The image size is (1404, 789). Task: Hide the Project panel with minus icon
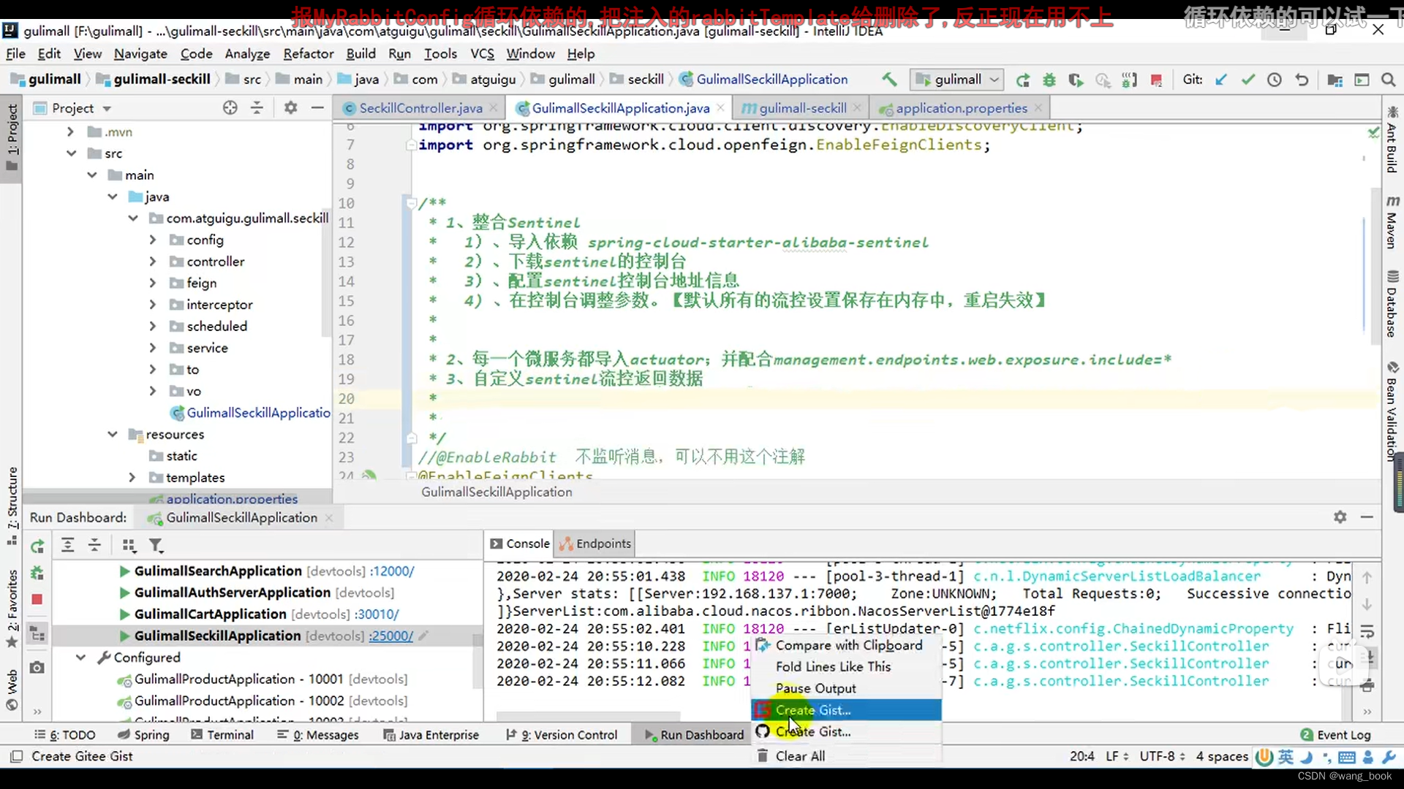[317, 107]
